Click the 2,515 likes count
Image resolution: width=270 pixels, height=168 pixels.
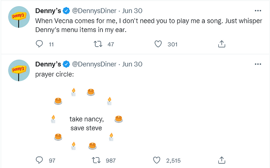(x=174, y=160)
